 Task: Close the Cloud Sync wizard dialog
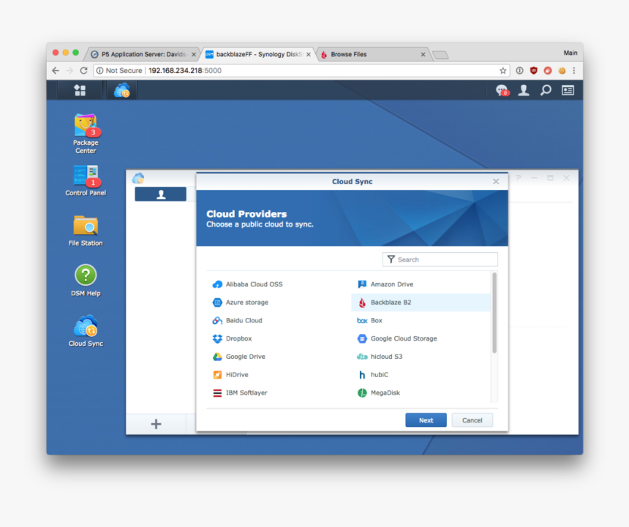pos(496,181)
